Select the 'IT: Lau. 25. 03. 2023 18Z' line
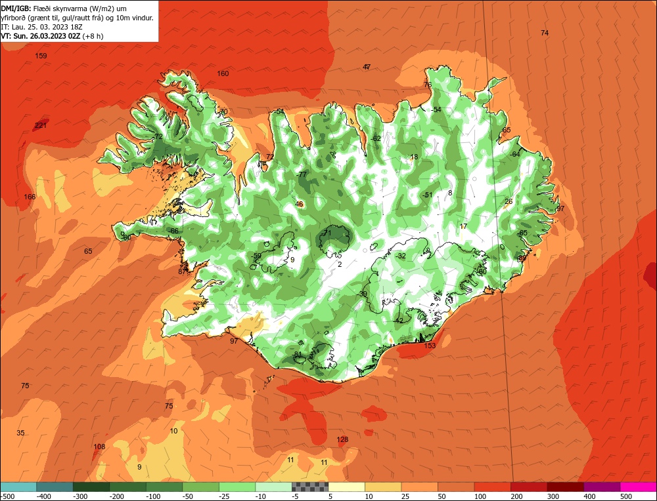This screenshot has width=657, height=501. [42, 27]
